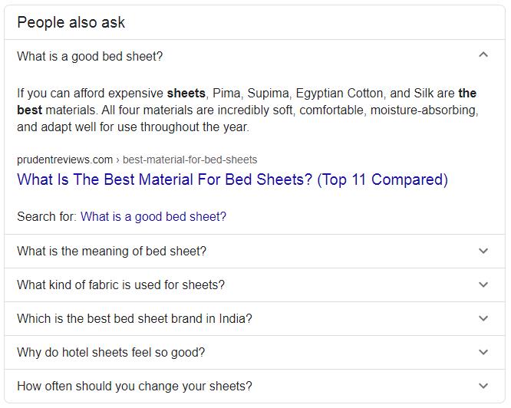Open 'What Is The Best Material For Bed Sheets?' result

coord(232,179)
